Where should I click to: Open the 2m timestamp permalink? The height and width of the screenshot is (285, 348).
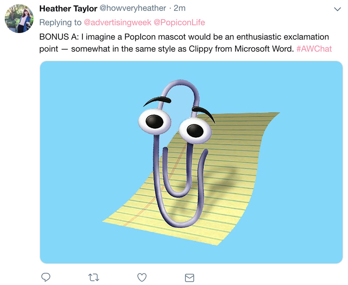click(179, 8)
